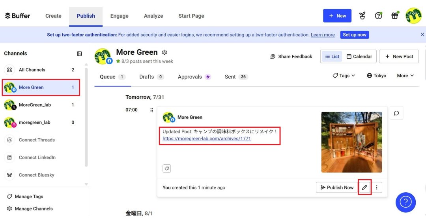Open the gift box icon
The height and width of the screenshot is (223, 426).
coord(395,16)
